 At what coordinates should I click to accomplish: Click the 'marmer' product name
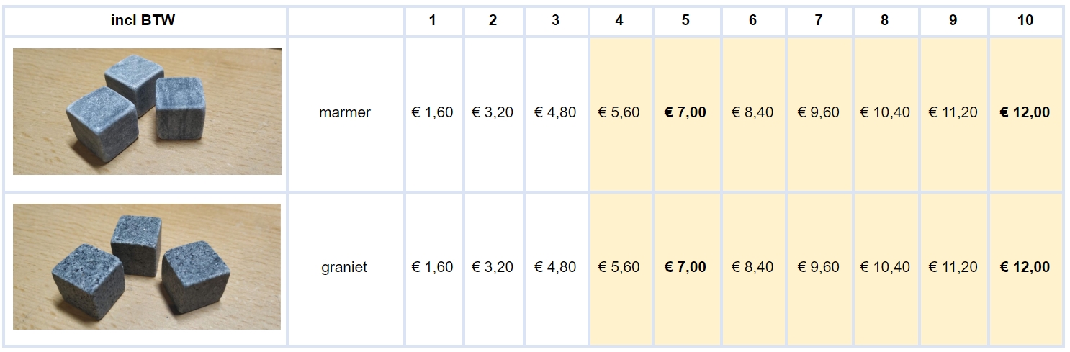(345, 112)
